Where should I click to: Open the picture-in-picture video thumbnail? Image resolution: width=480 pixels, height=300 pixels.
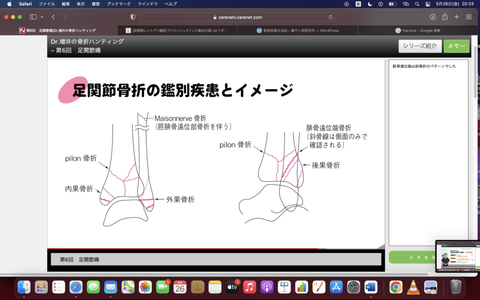point(457,256)
